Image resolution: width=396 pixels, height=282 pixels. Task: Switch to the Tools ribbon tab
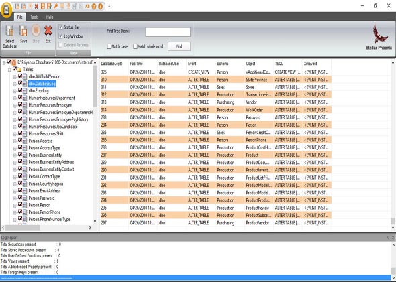[34, 17]
